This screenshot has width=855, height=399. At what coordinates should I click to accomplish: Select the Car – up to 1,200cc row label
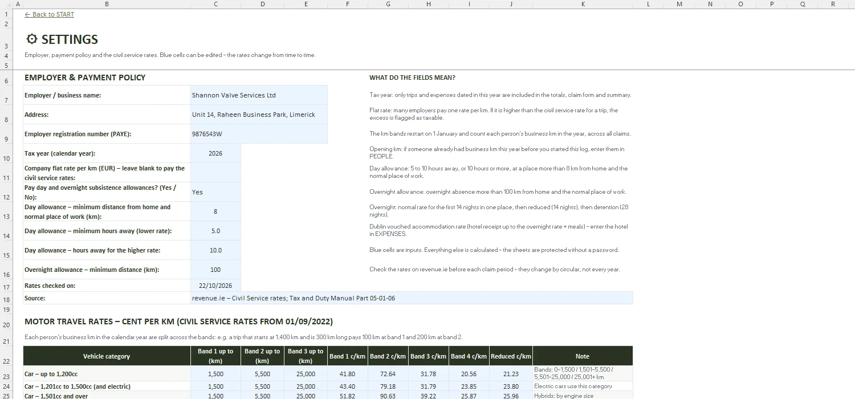pyautogui.click(x=107, y=374)
